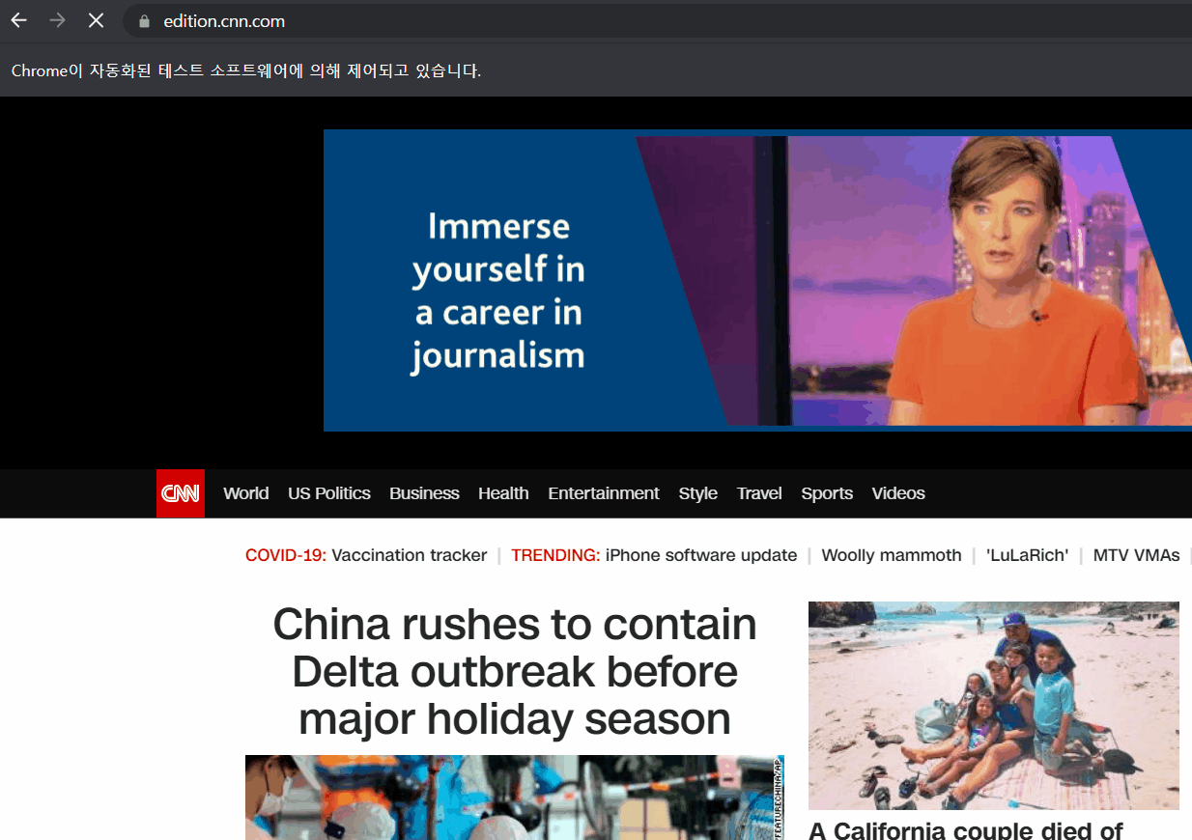1192x840 pixels.
Task: Open the Videos section
Action: (x=898, y=493)
